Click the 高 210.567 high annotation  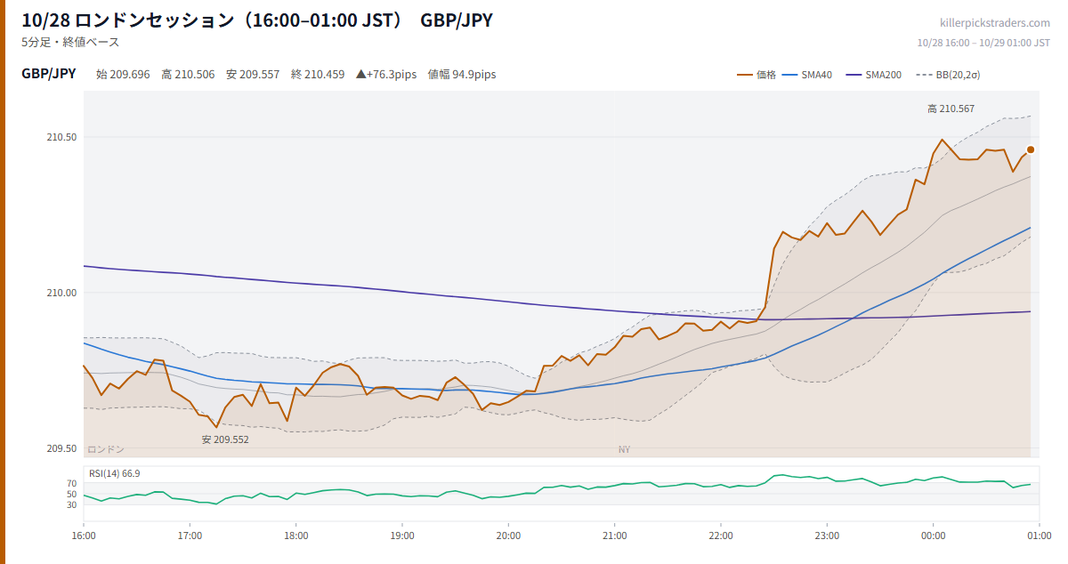(951, 109)
